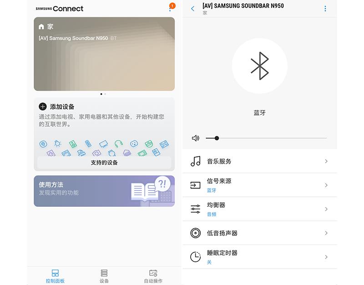The height and width of the screenshot is (285, 364).
Task: Tap the light bulb icon in device illustrations
Action: (x=58, y=144)
